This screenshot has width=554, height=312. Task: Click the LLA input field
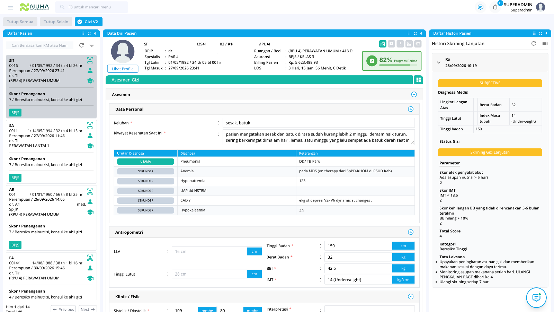[x=209, y=251]
